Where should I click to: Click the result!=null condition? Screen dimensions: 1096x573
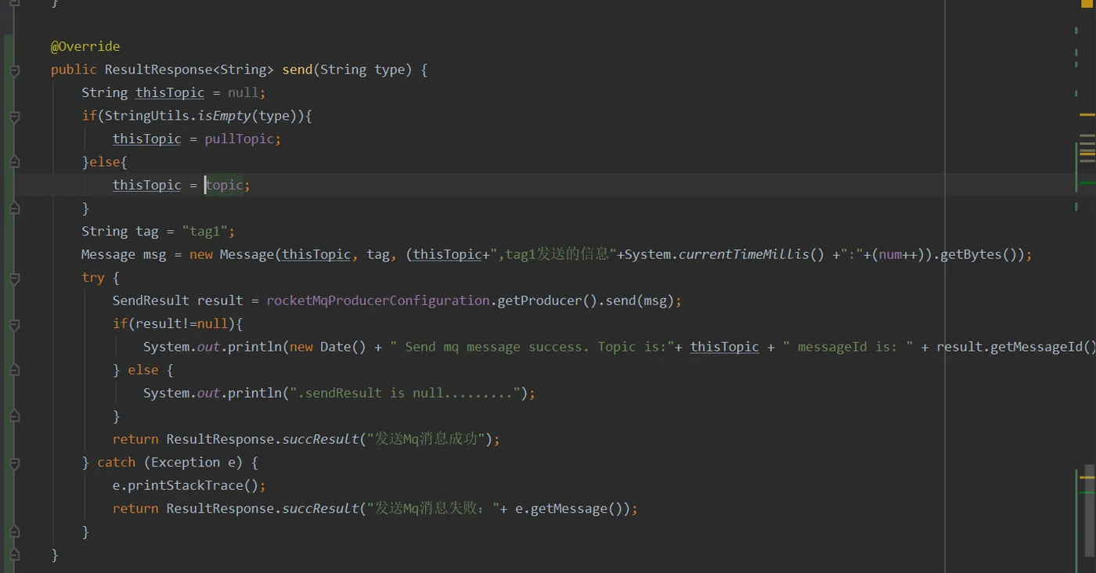182,323
